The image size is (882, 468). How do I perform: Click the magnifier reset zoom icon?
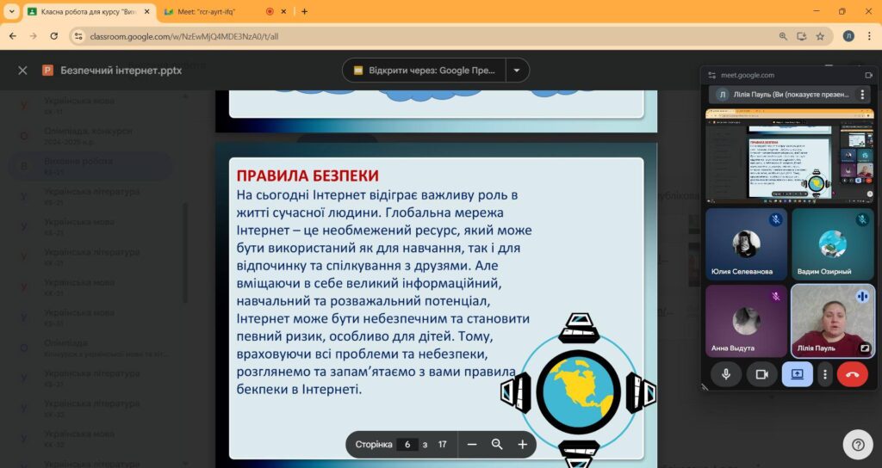point(497,445)
